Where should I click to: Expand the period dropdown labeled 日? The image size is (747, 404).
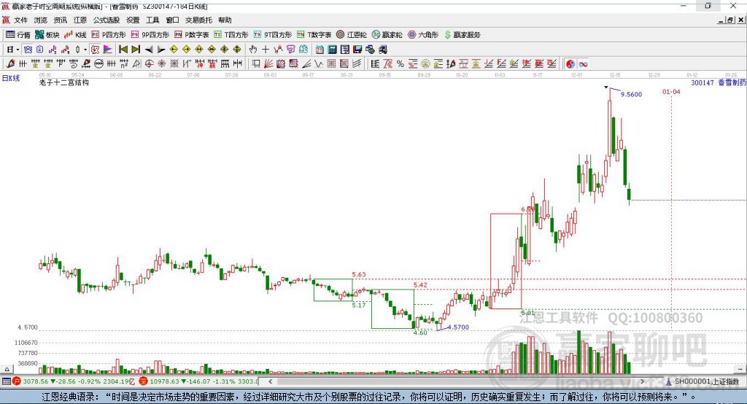(x=12, y=50)
